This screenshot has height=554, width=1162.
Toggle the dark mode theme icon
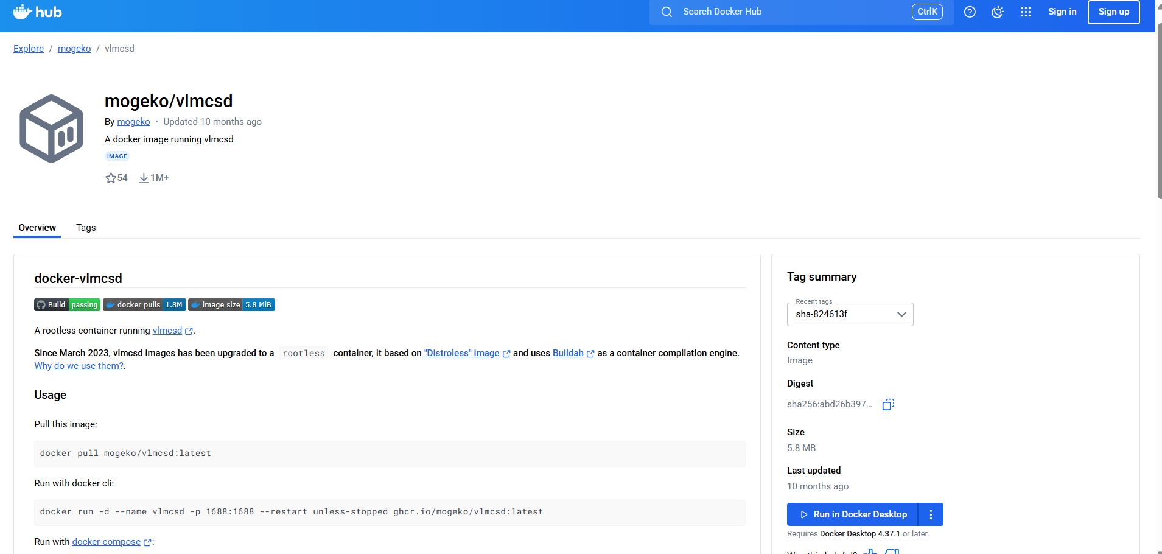(x=997, y=12)
